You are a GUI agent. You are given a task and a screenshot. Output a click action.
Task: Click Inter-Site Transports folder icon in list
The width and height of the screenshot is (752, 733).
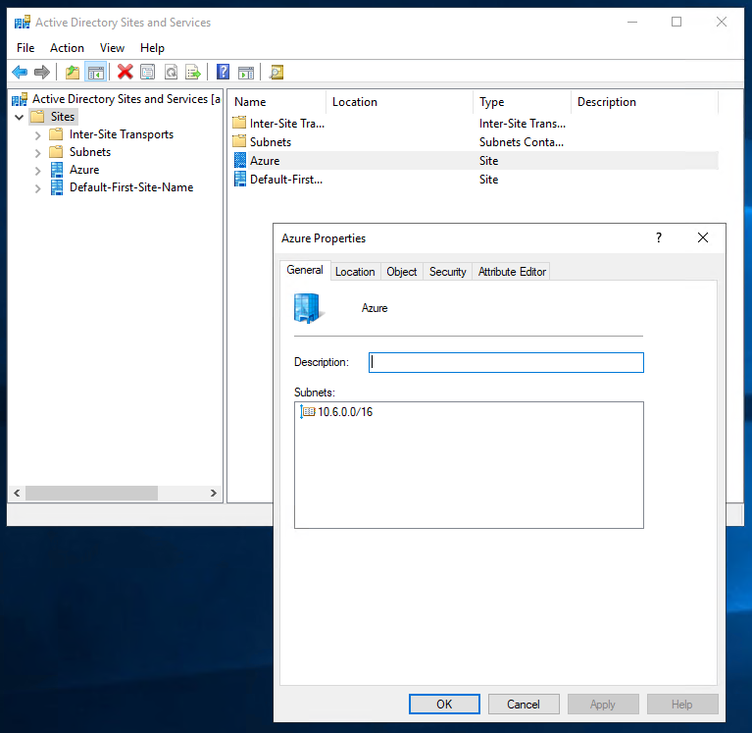239,123
